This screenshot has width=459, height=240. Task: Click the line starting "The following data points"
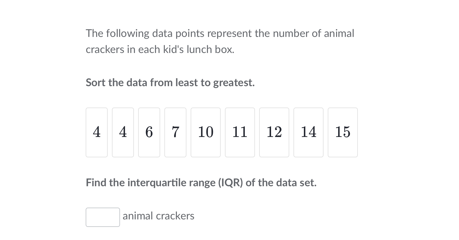coord(220,33)
